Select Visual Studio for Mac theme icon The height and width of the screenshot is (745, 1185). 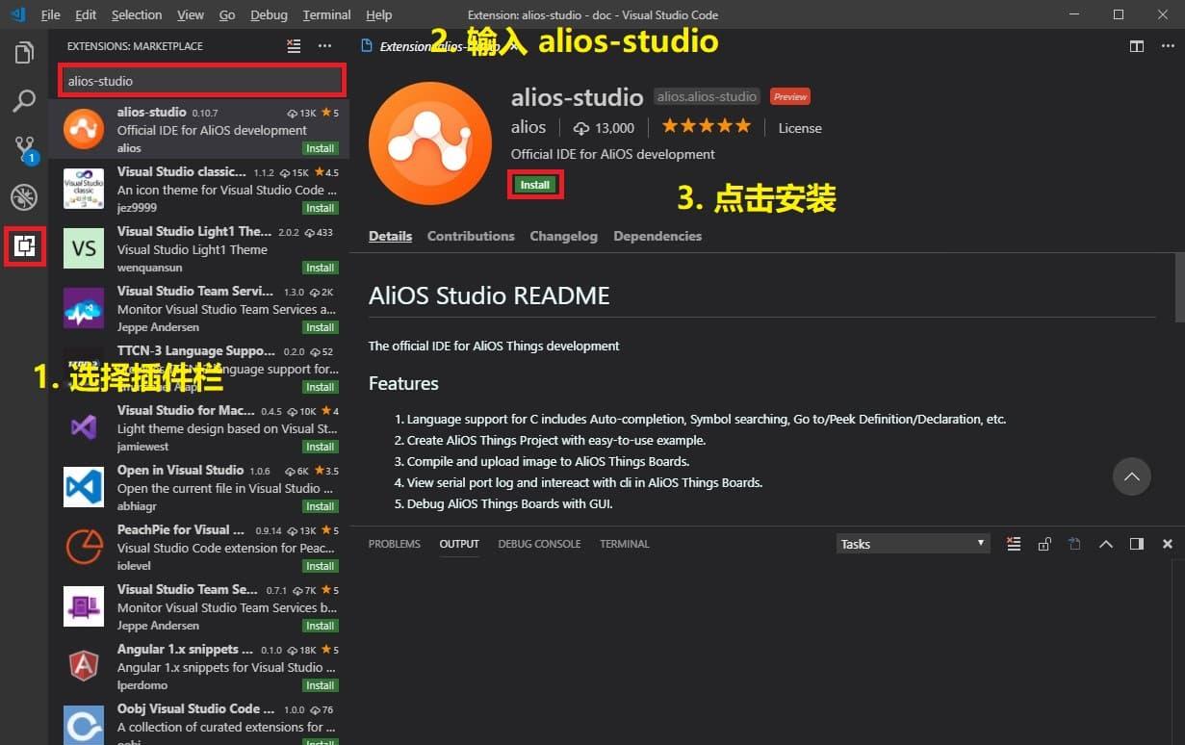[x=84, y=427]
